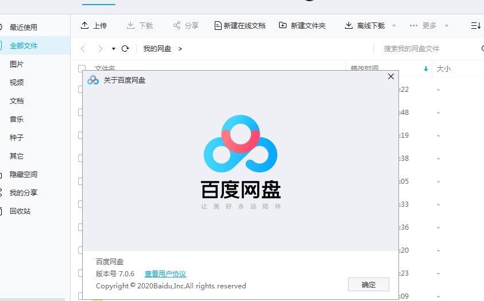
Task: Create a new folder (新建文件夹)
Action: tap(302, 26)
